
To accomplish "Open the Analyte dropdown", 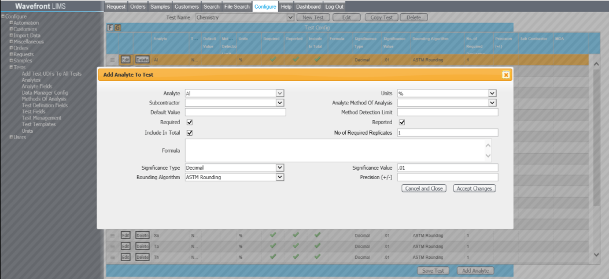I will coord(280,94).
